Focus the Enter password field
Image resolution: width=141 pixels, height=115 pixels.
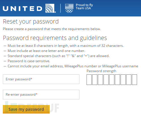(x=41, y=79)
